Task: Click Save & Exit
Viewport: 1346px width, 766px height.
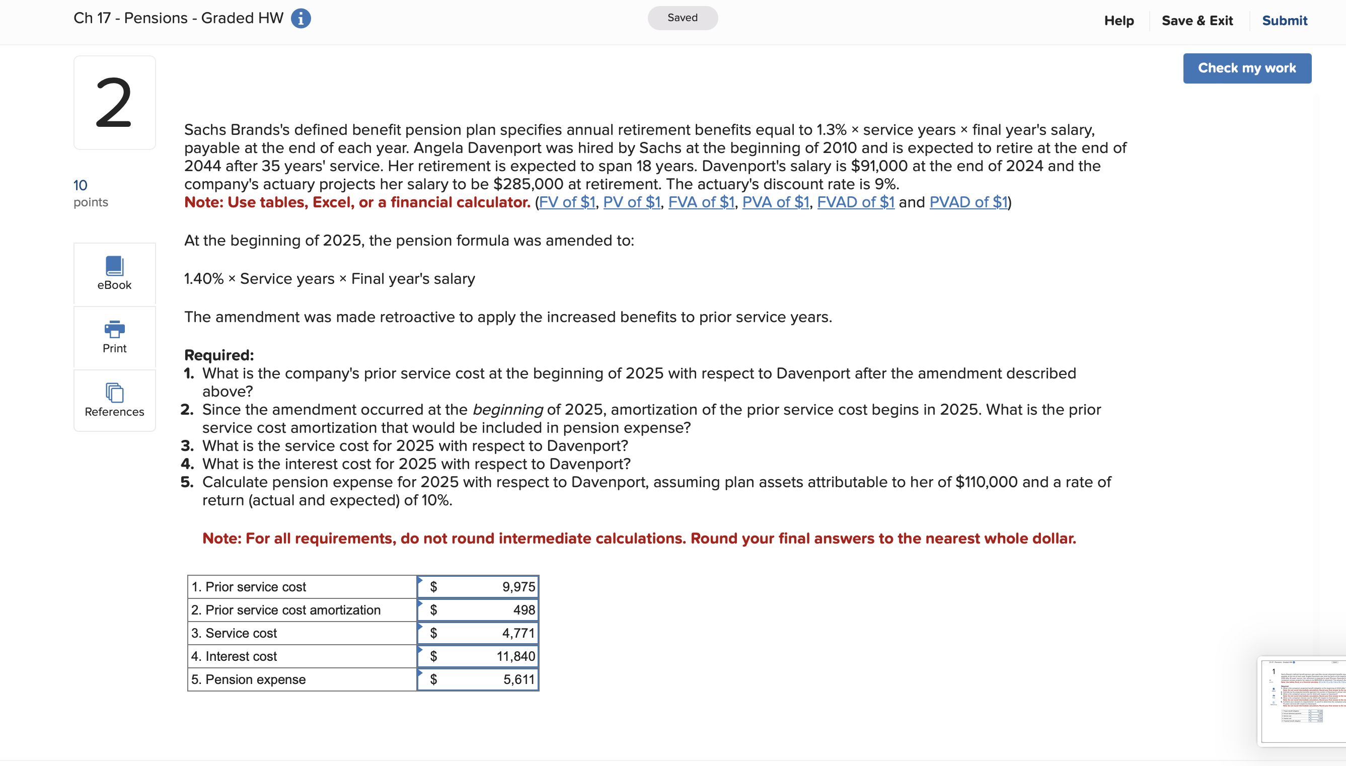Action: (x=1197, y=20)
